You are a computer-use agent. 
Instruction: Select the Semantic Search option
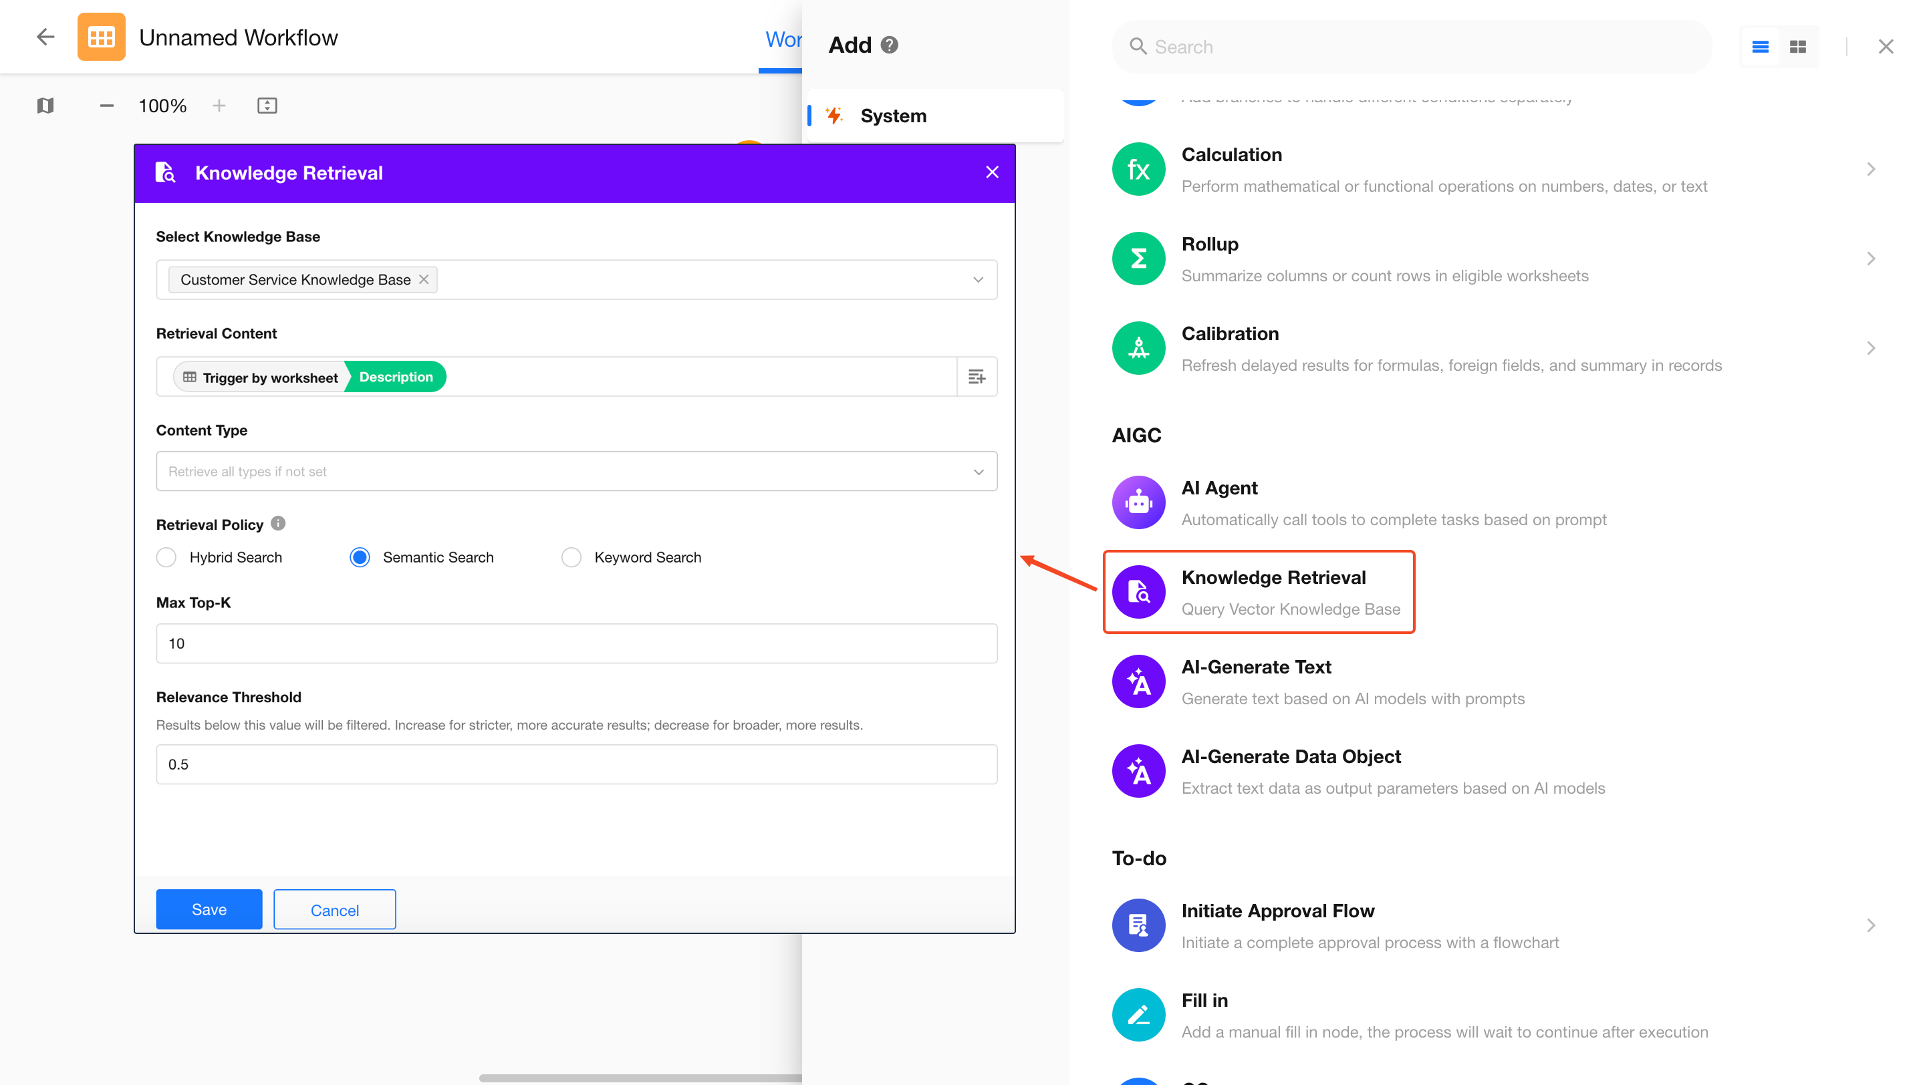point(360,557)
